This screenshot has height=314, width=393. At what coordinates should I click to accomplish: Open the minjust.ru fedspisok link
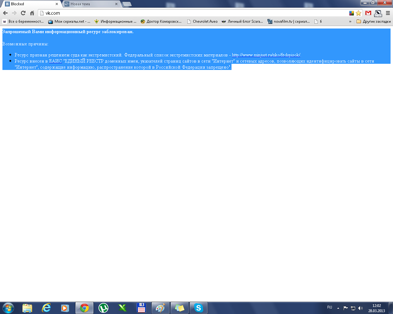pos(266,55)
